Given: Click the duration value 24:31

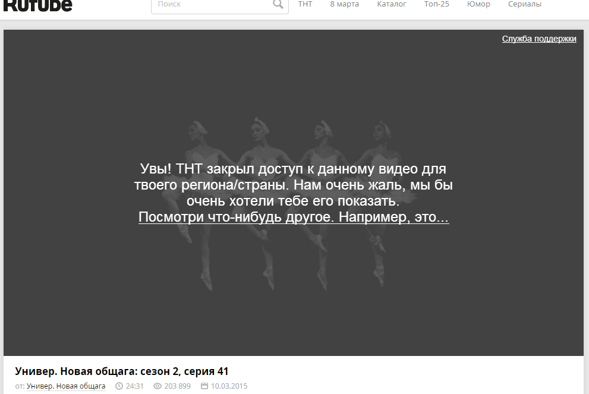Looking at the screenshot, I should pos(135,386).
